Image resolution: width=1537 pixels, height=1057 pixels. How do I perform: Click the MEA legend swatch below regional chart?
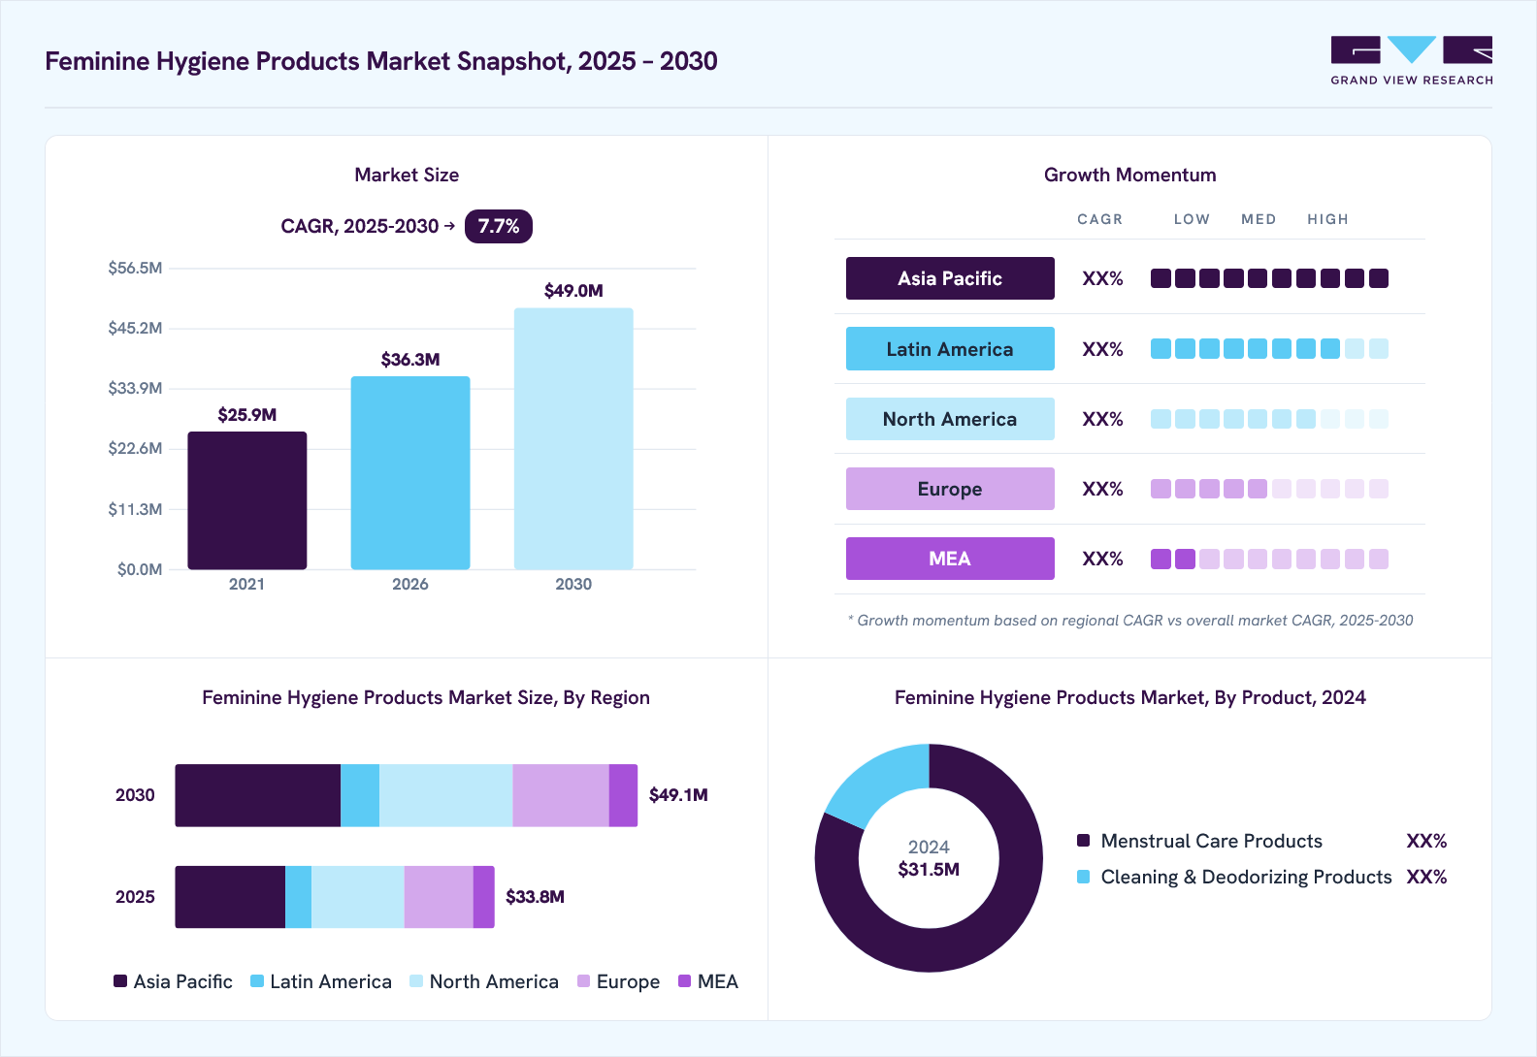(x=685, y=981)
